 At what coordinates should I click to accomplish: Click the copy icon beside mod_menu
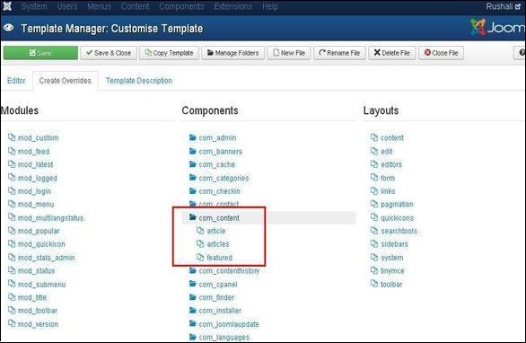pos(12,204)
